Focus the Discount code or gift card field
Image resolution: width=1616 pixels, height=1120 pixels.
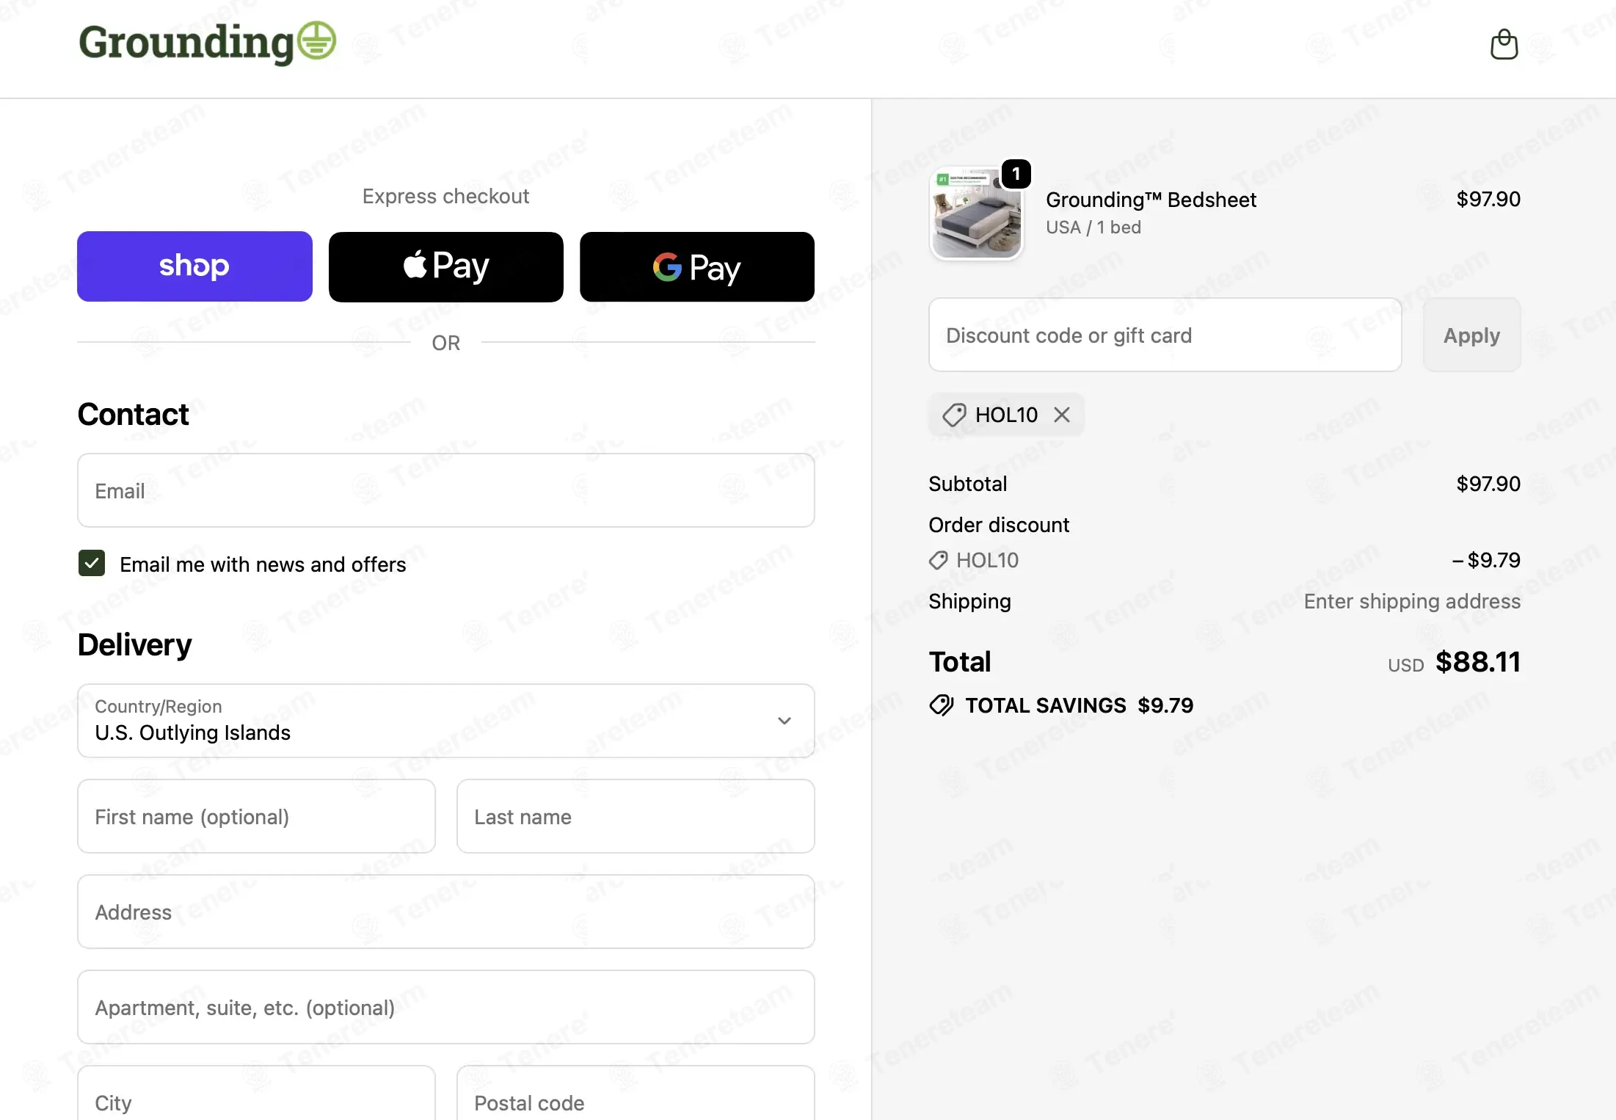pyautogui.click(x=1165, y=335)
